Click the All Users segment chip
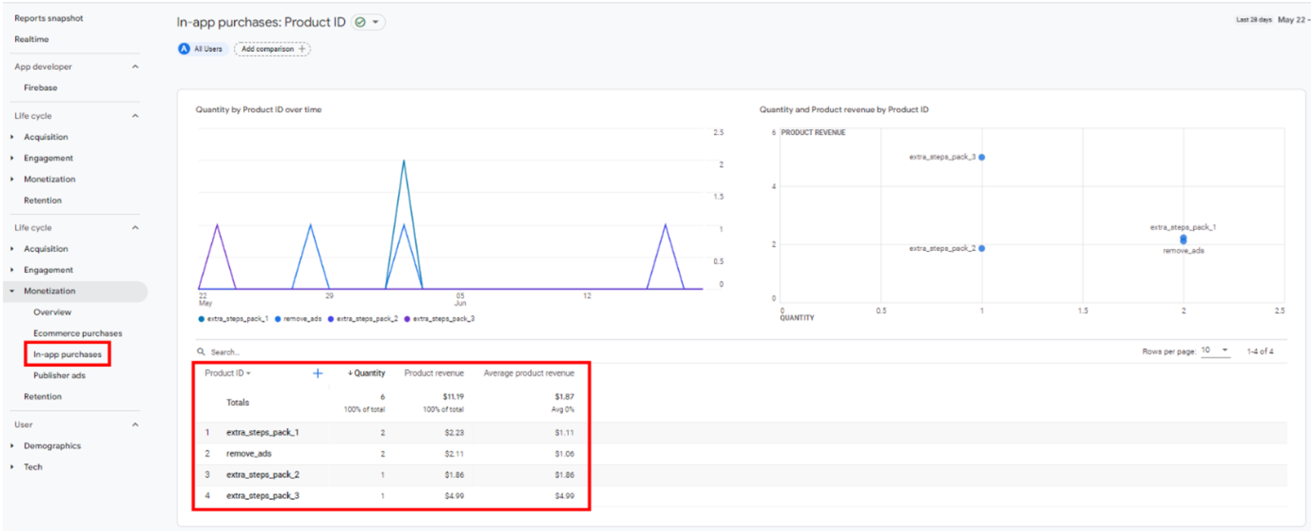The image size is (1311, 531). tap(203, 49)
